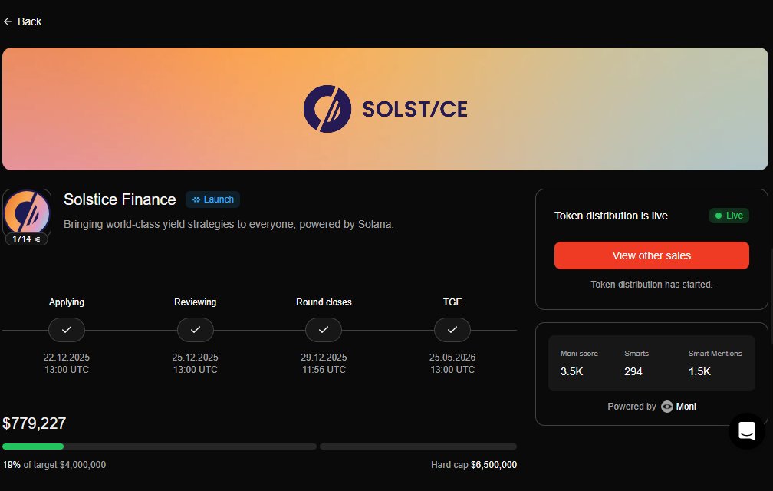This screenshot has width=773, height=491.
Task: Click the $779,227 raised amount
Action: (x=34, y=423)
